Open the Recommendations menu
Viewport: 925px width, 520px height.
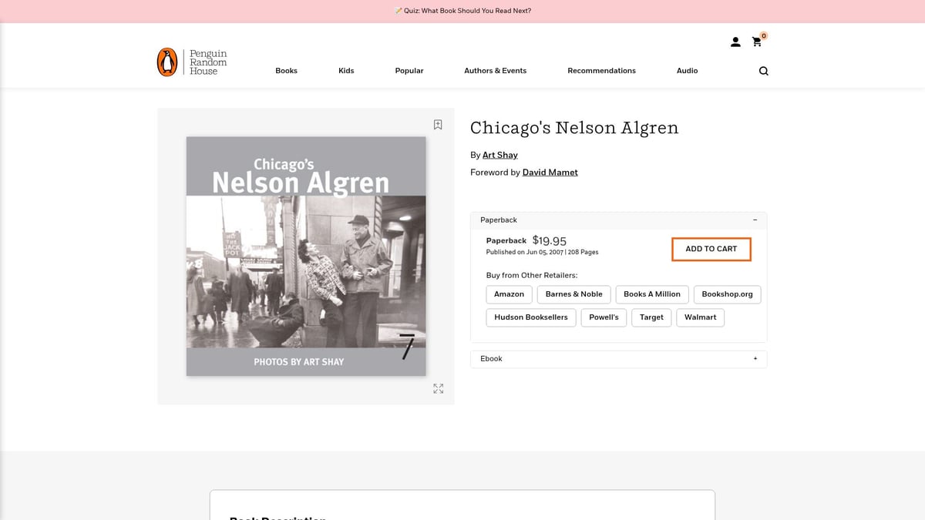pyautogui.click(x=601, y=71)
